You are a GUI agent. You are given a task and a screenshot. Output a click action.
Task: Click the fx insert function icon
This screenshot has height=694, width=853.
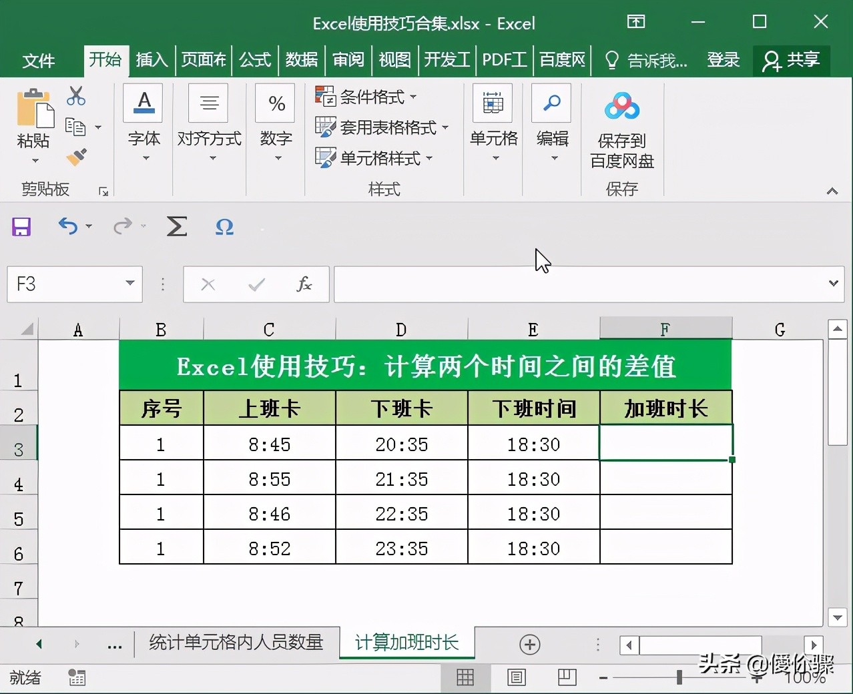point(304,284)
